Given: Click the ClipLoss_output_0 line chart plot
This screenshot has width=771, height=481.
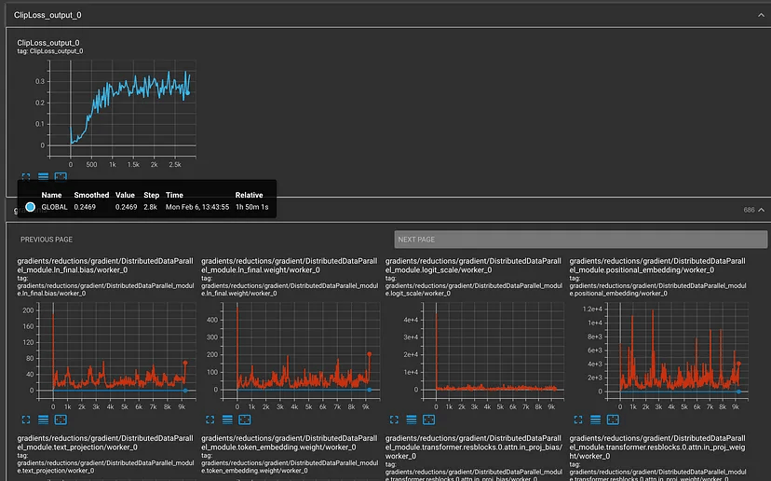Looking at the screenshot, I should (x=122, y=108).
